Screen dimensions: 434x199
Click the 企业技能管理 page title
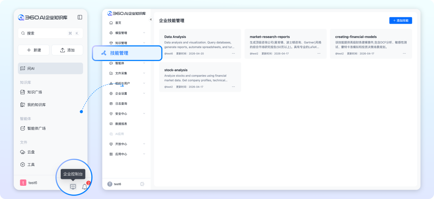[x=172, y=21]
